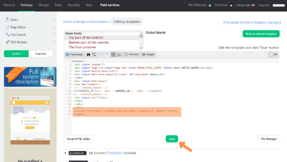Go to Home breadcrumb link
Viewport: 287px width, 162px height.
[x=68, y=22]
